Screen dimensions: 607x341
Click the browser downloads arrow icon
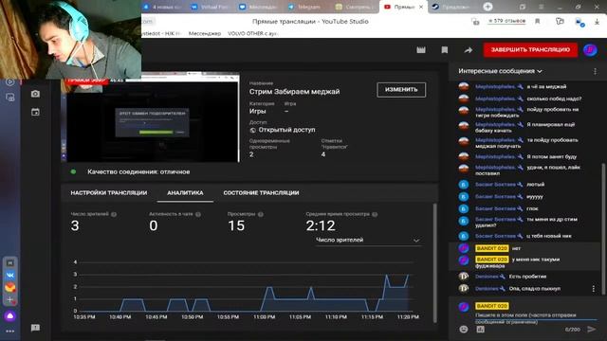(x=597, y=22)
